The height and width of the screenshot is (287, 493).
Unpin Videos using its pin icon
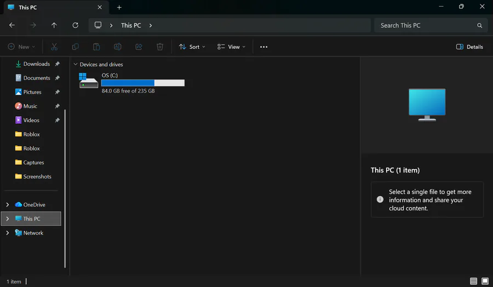coord(57,120)
